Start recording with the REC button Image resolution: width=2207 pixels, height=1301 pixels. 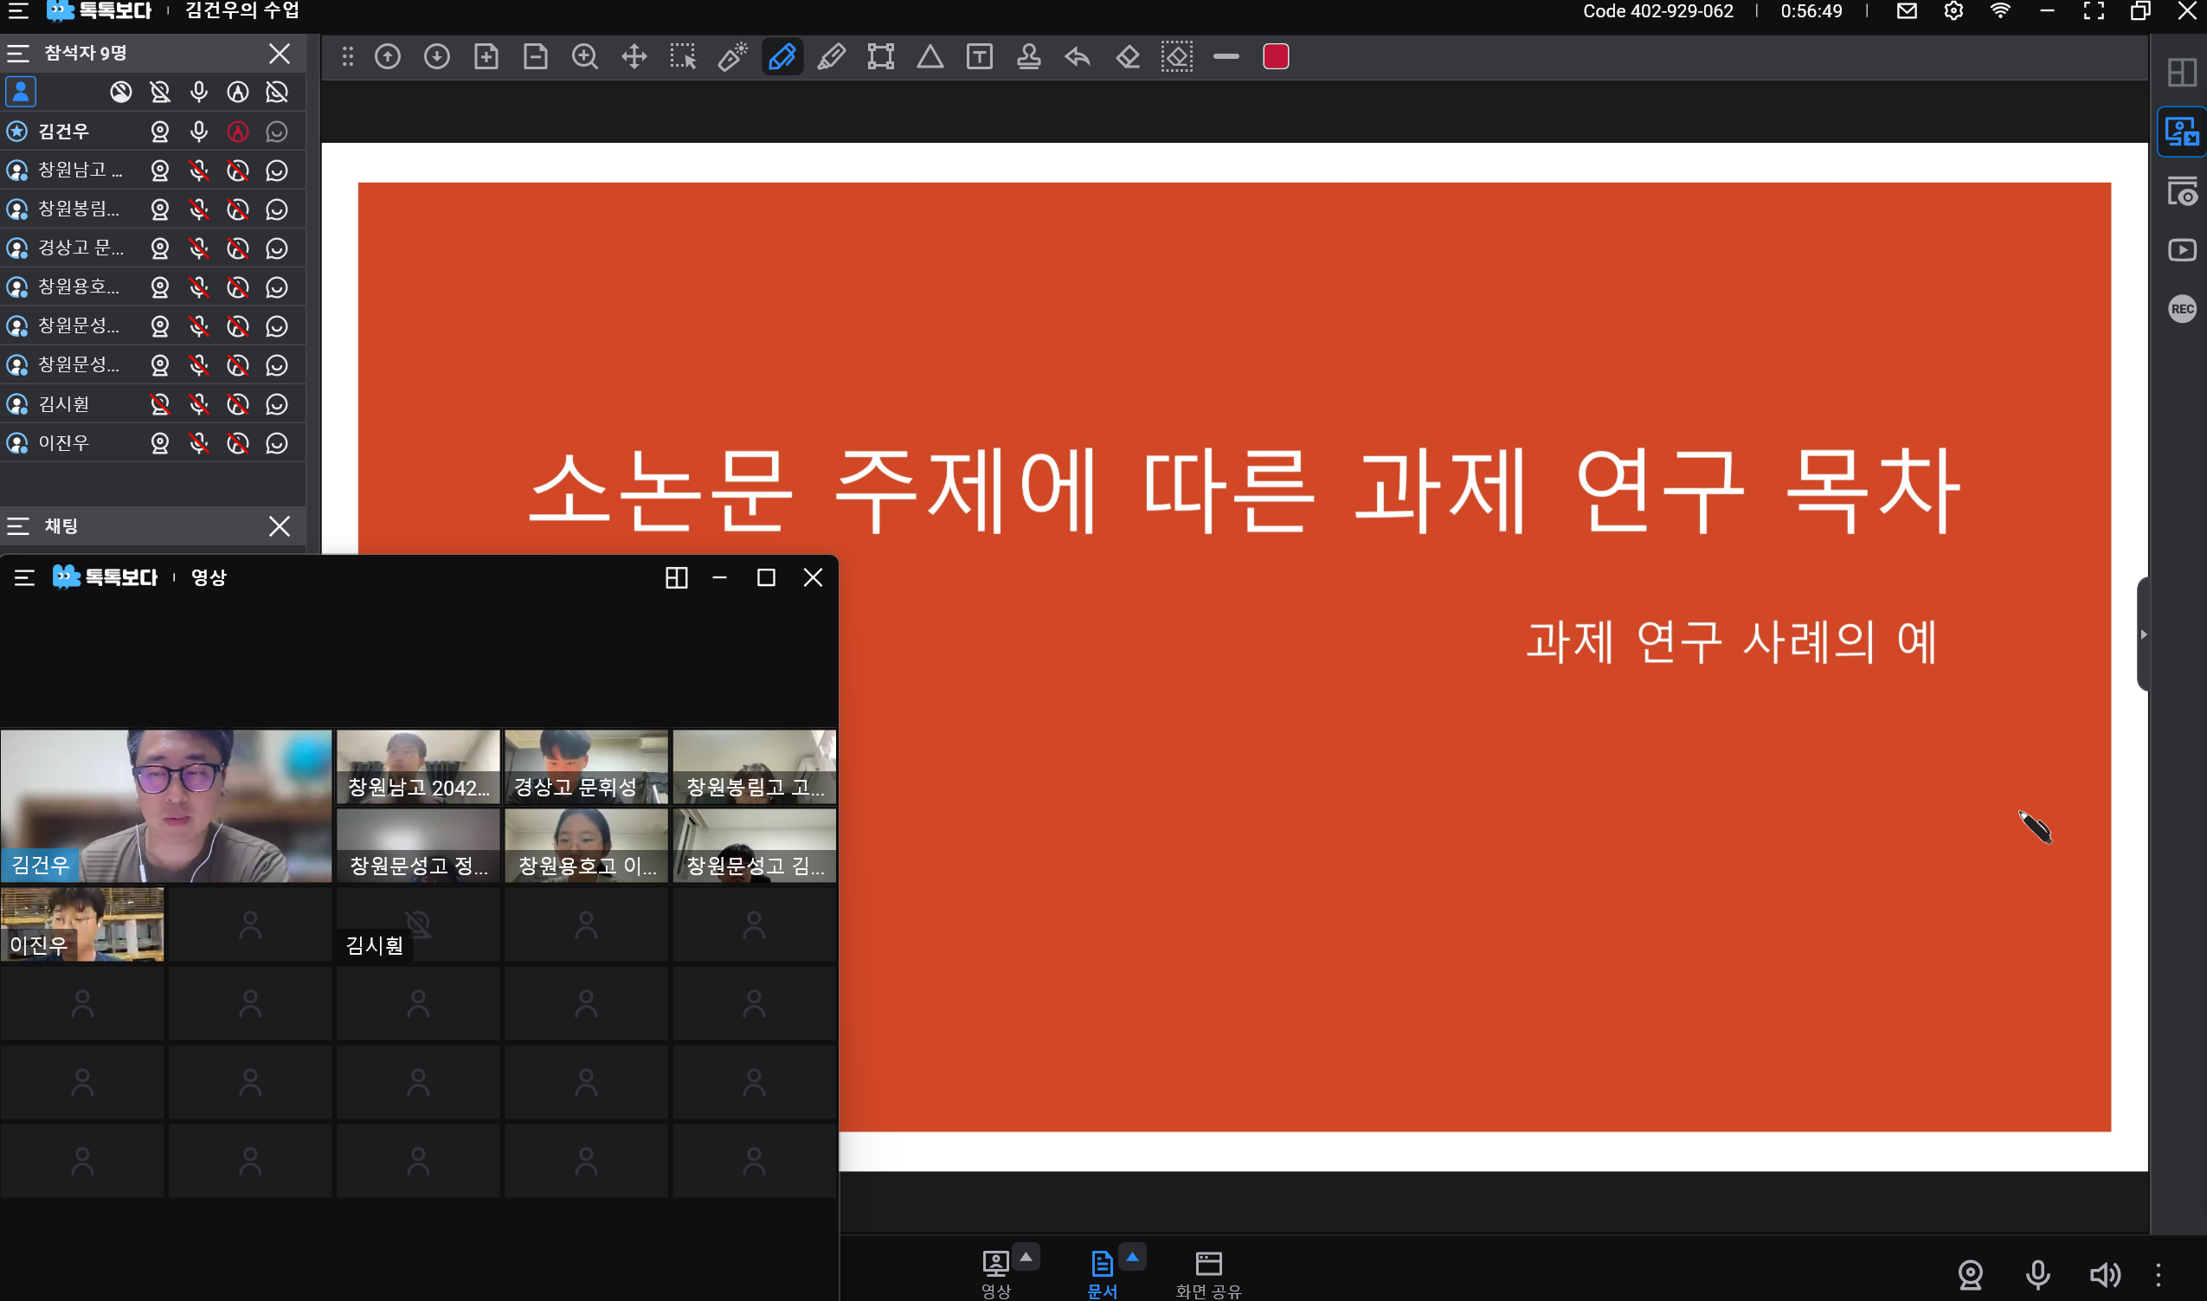2182,309
